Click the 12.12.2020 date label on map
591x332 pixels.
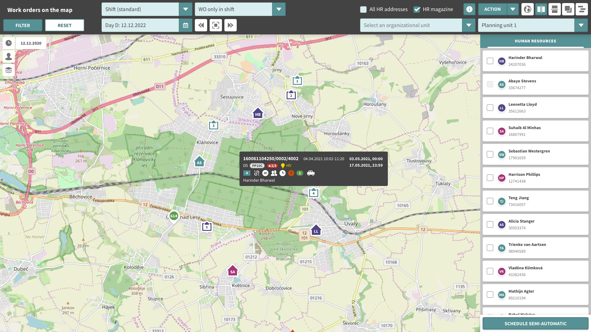click(x=31, y=43)
